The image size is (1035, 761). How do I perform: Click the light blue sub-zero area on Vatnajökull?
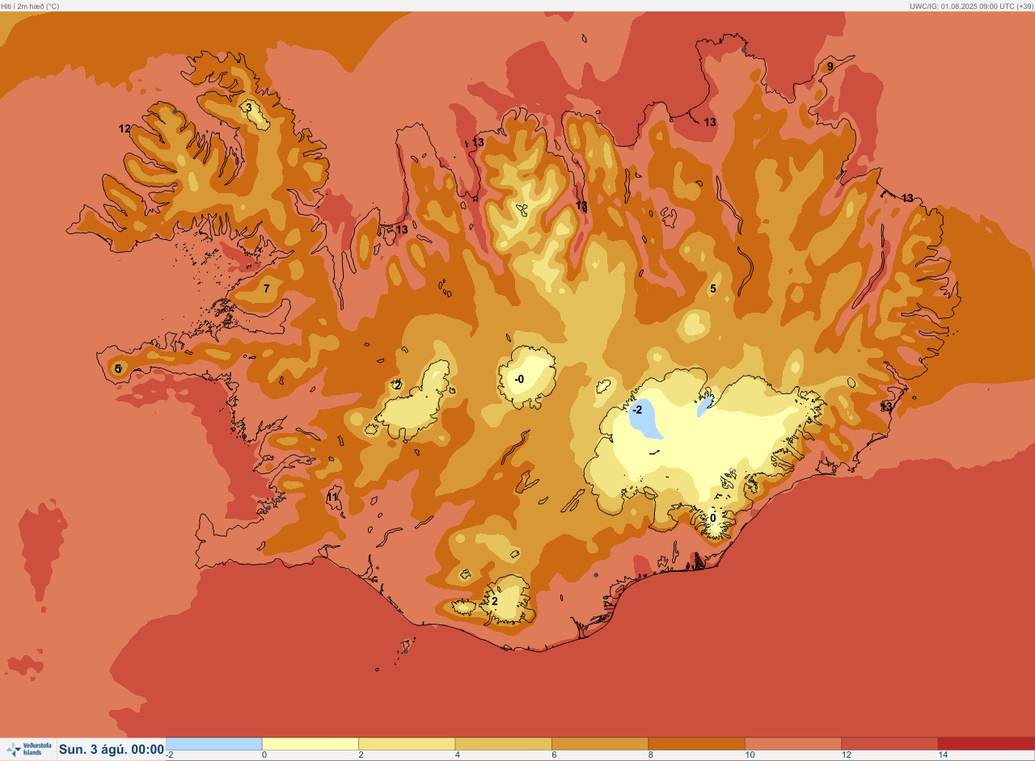coord(647,420)
